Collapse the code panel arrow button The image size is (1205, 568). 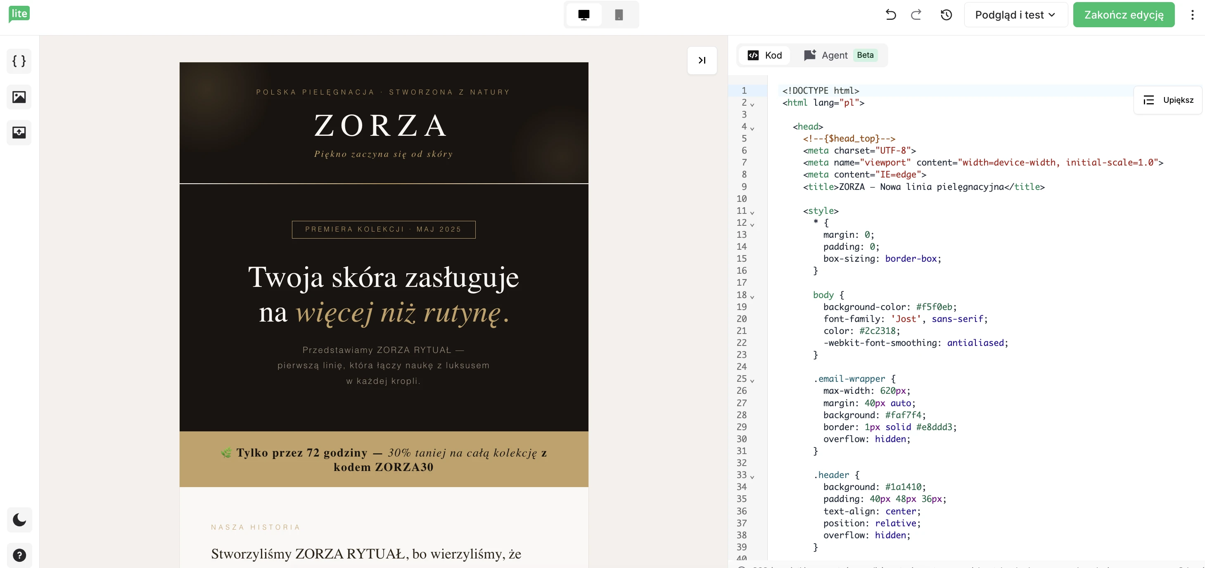[x=702, y=60]
